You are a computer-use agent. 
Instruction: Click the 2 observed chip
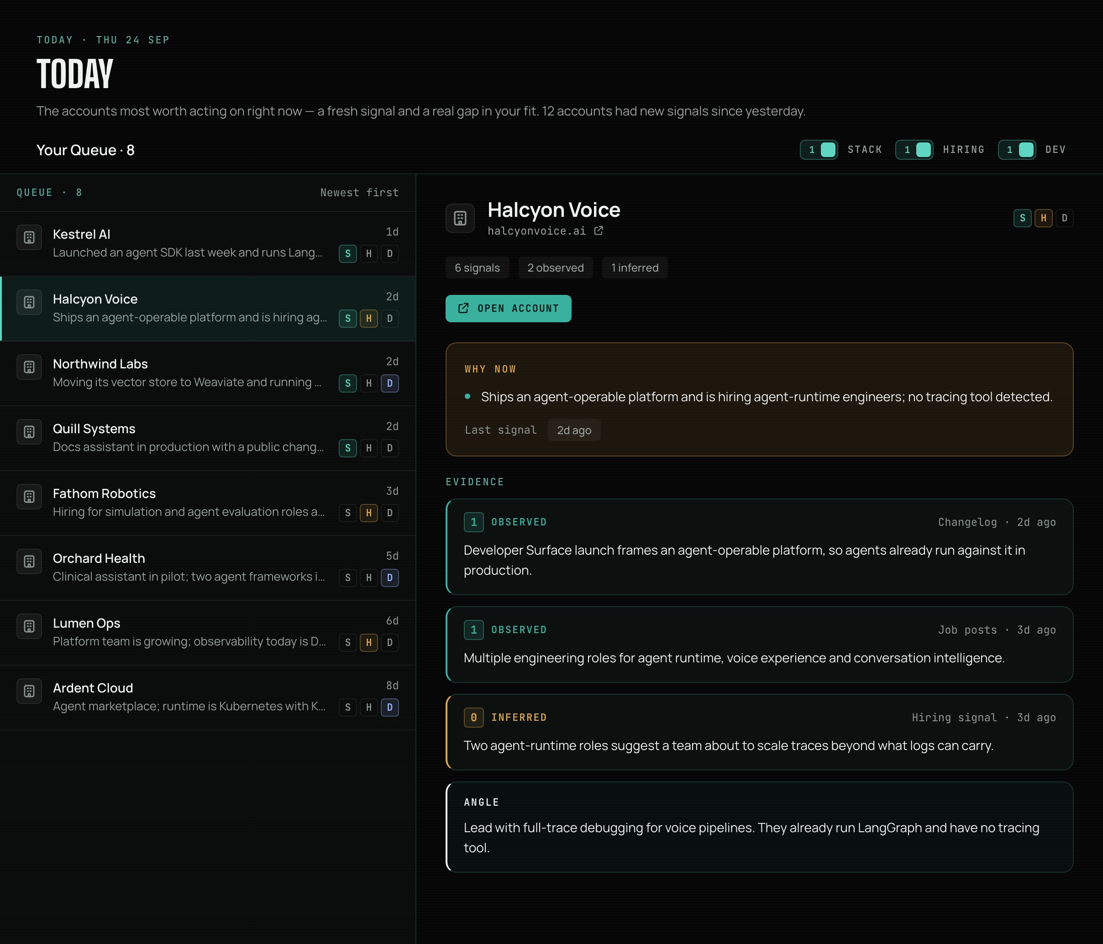point(556,267)
